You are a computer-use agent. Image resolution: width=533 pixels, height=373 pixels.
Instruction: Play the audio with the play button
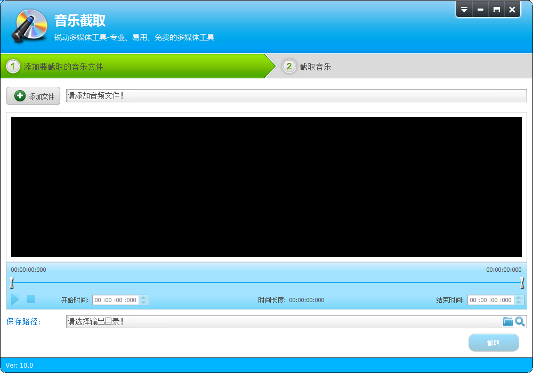tap(15, 299)
